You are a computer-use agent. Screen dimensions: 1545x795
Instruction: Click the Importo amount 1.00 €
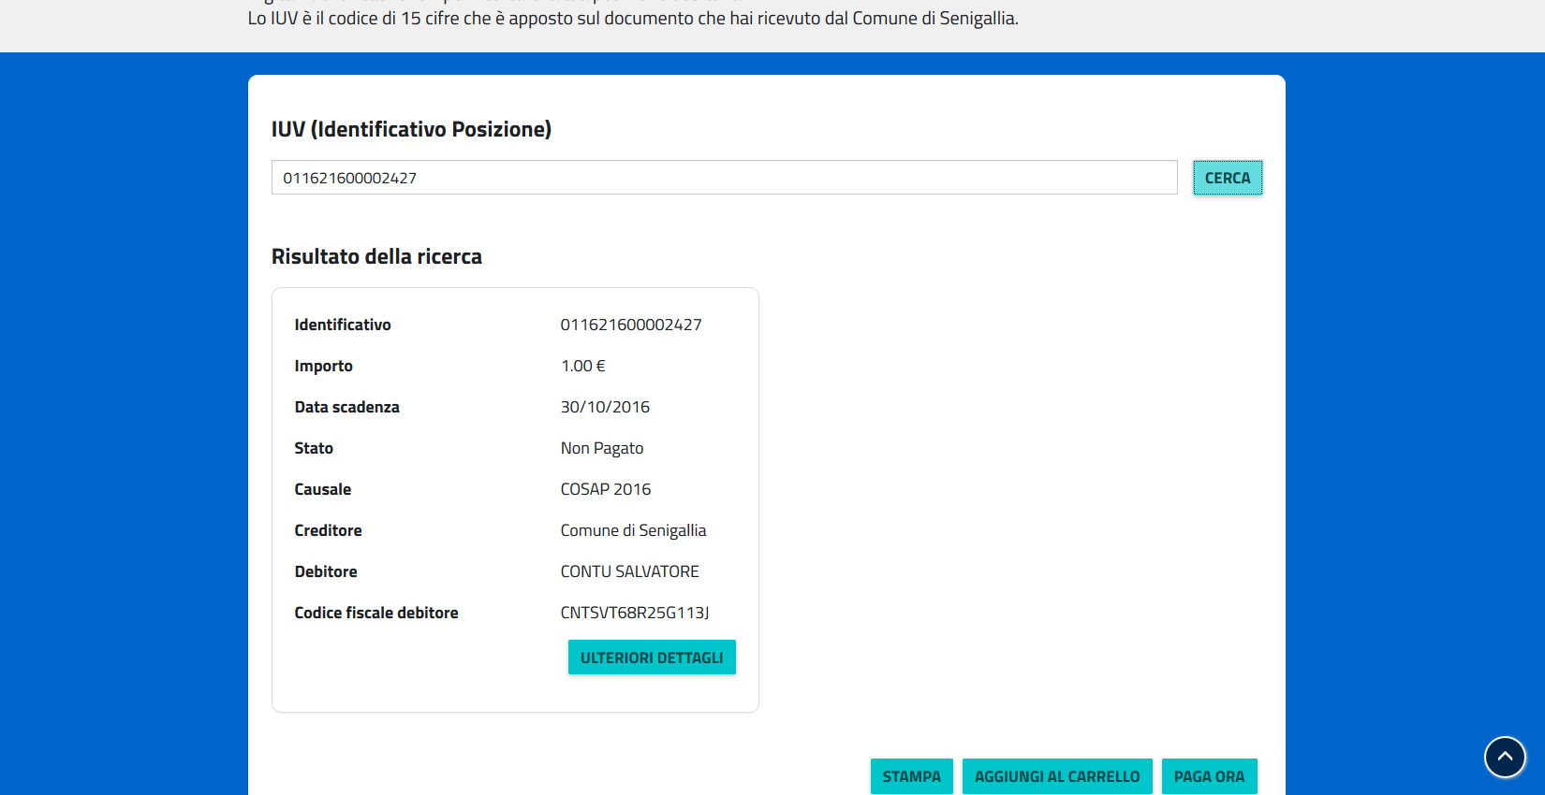(583, 366)
